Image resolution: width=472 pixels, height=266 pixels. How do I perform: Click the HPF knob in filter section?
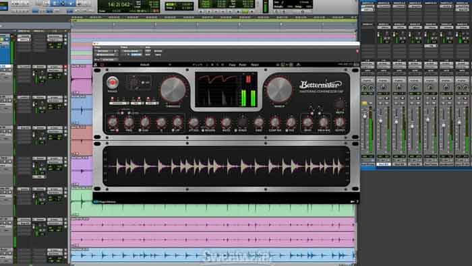[x=113, y=123]
